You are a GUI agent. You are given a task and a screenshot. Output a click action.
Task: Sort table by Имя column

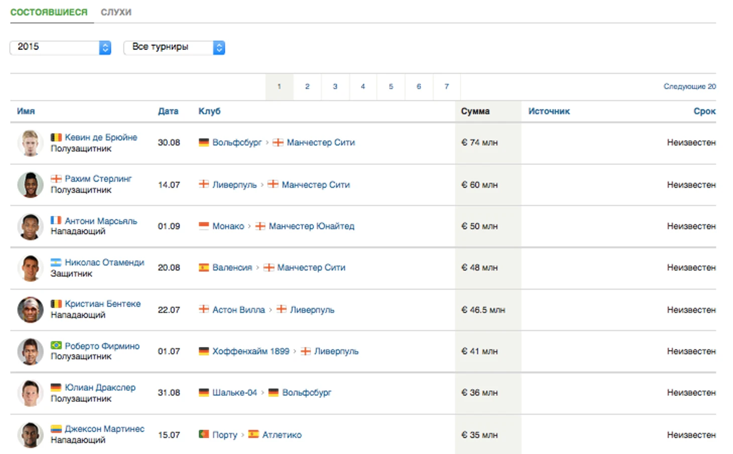(26, 111)
